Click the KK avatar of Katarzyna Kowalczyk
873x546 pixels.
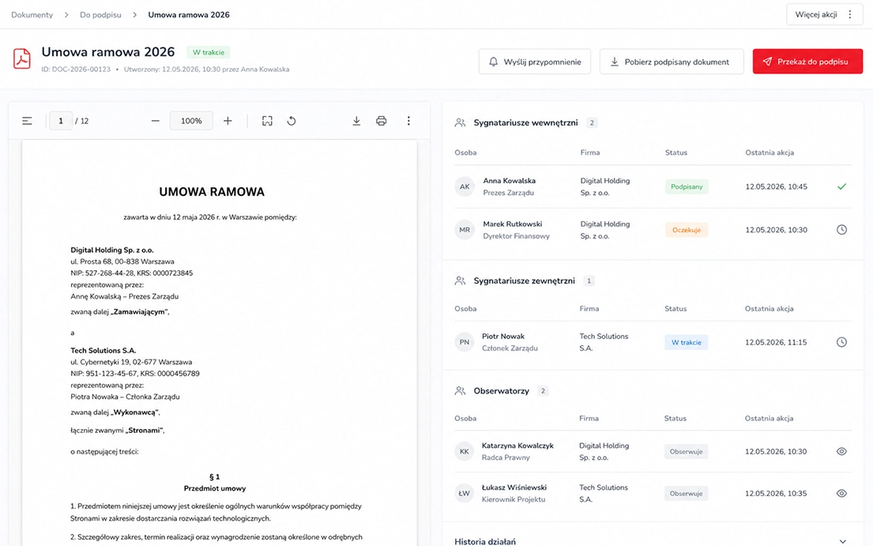tap(465, 451)
